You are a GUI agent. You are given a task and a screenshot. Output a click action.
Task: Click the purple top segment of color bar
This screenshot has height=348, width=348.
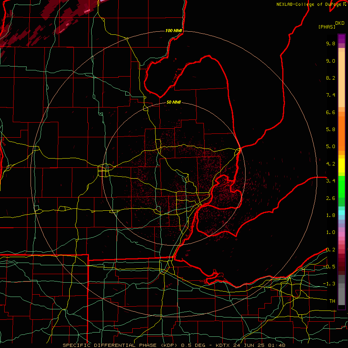(x=341, y=39)
